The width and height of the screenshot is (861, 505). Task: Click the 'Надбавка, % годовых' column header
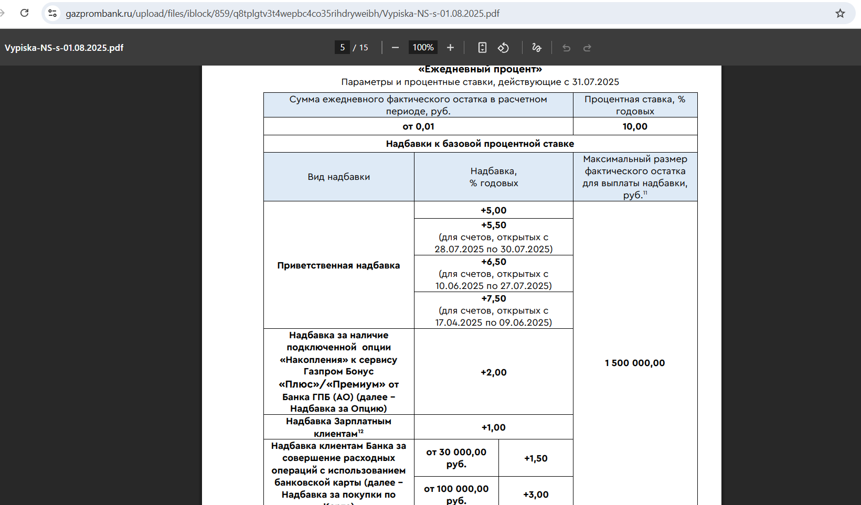pyautogui.click(x=494, y=177)
